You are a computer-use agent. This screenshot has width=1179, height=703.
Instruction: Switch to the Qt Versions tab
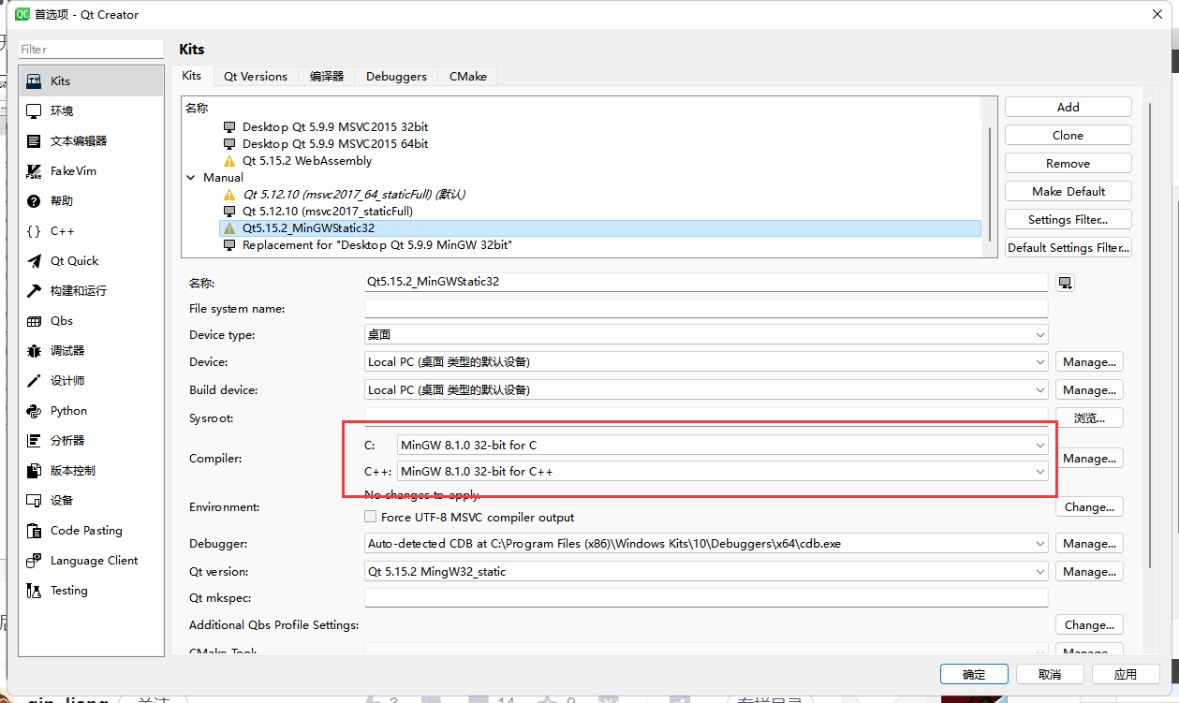256,77
